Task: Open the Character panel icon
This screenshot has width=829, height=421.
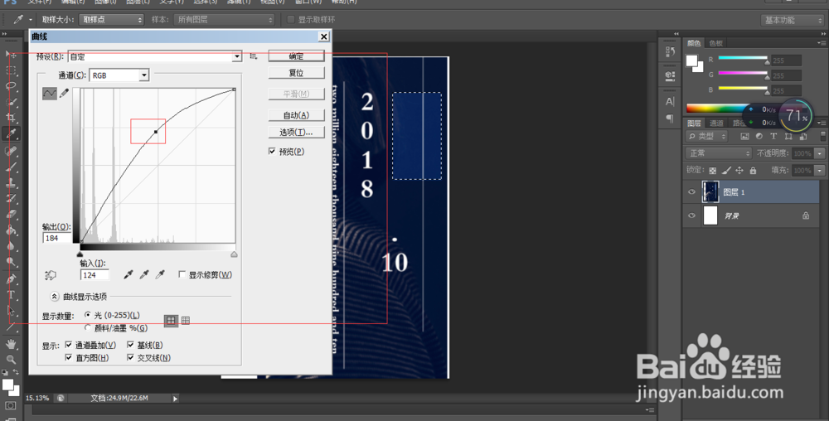Action: point(670,101)
